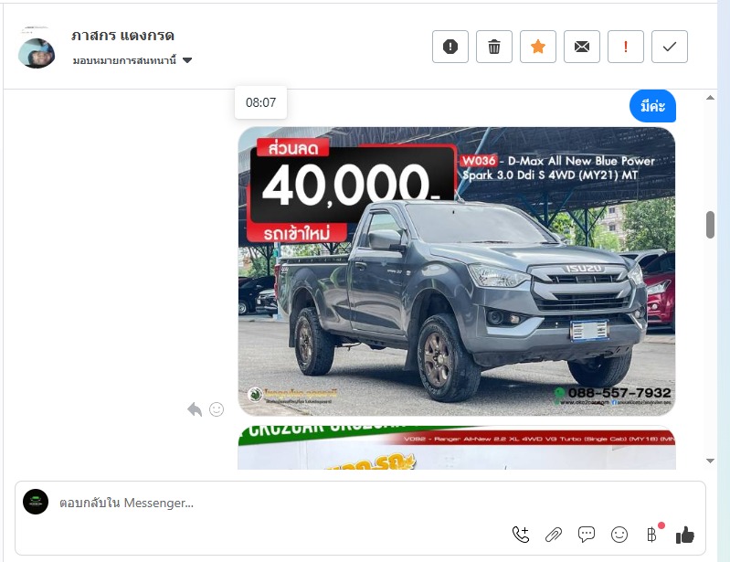The width and height of the screenshot is (730, 562).
Task: Click the chat scrollbar up arrow
Action: 710,98
